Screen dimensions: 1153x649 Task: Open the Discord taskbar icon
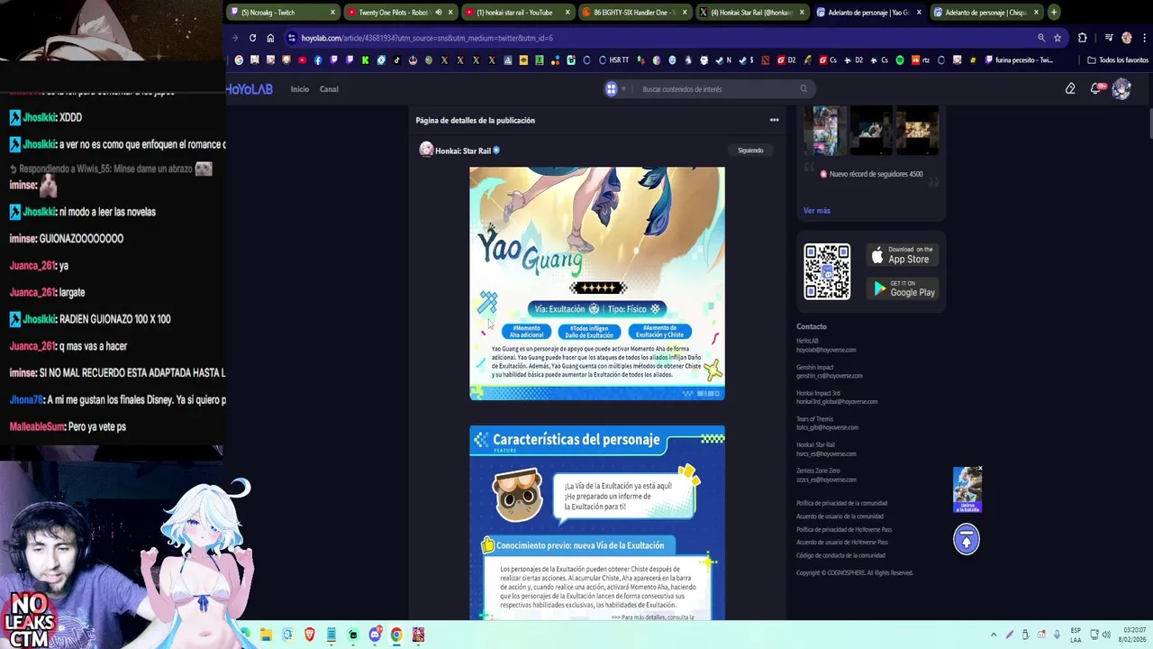[375, 635]
